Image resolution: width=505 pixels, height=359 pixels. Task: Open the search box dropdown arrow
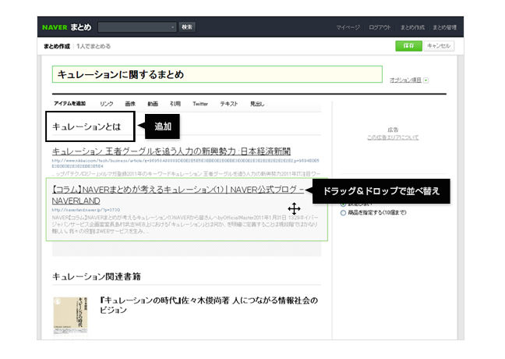173,27
